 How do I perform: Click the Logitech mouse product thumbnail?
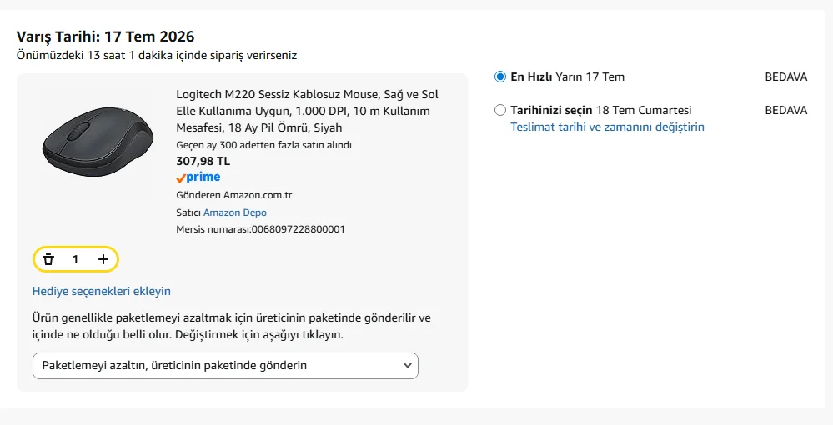pyautogui.click(x=98, y=142)
